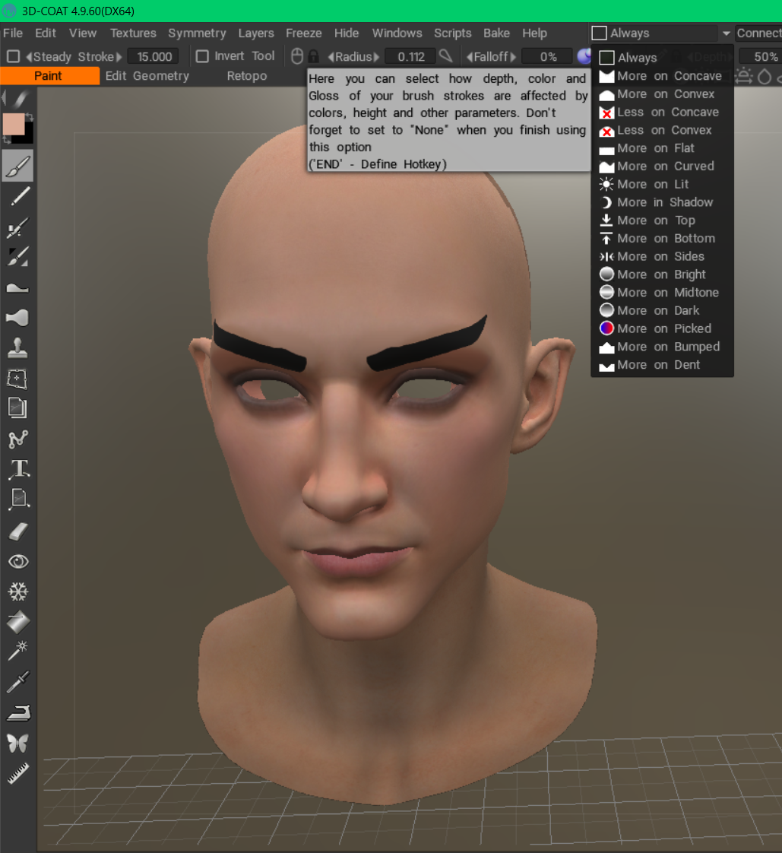Select the Magic wand tool
Viewport: 782px width, 853px height.
click(x=18, y=652)
